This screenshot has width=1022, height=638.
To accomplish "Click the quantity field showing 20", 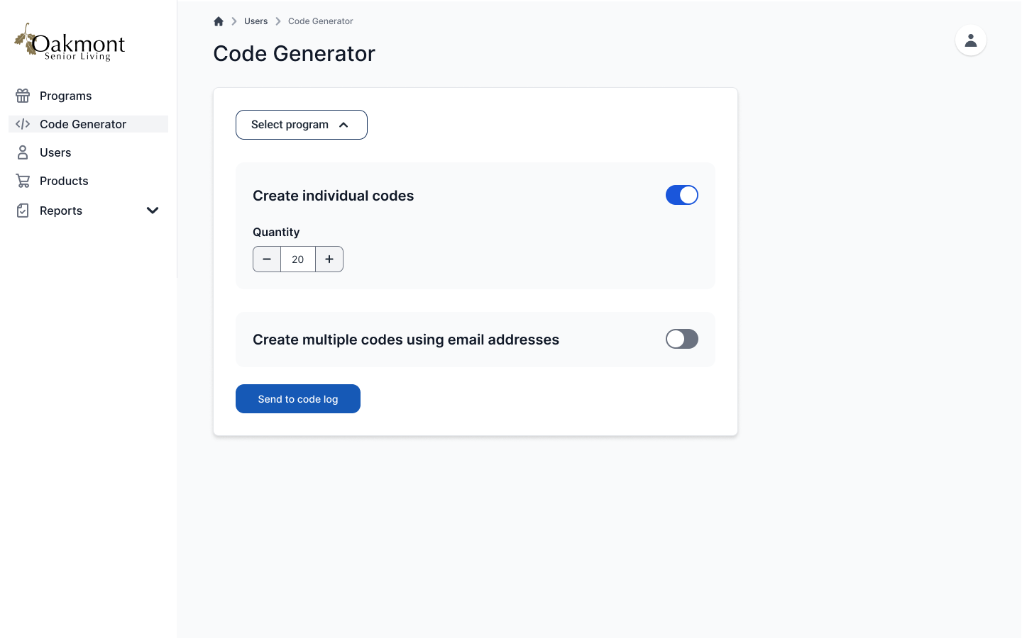I will [x=298, y=259].
